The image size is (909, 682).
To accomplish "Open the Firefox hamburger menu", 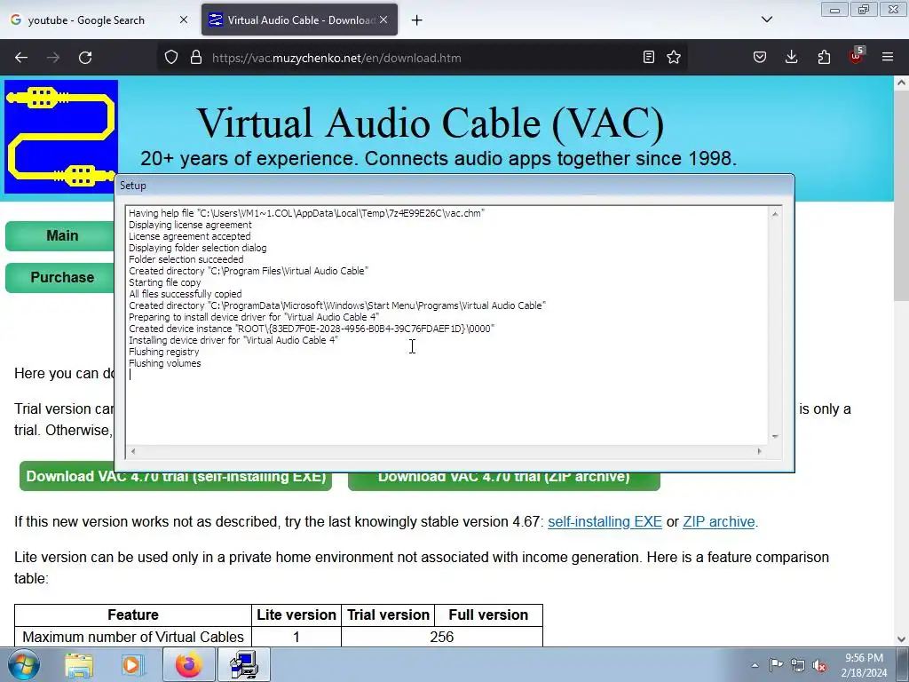I will click(x=888, y=57).
